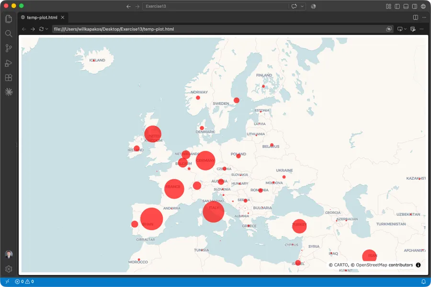Expand the reload options dropdown
This screenshot has width=431, height=287.
pyautogui.click(x=47, y=29)
